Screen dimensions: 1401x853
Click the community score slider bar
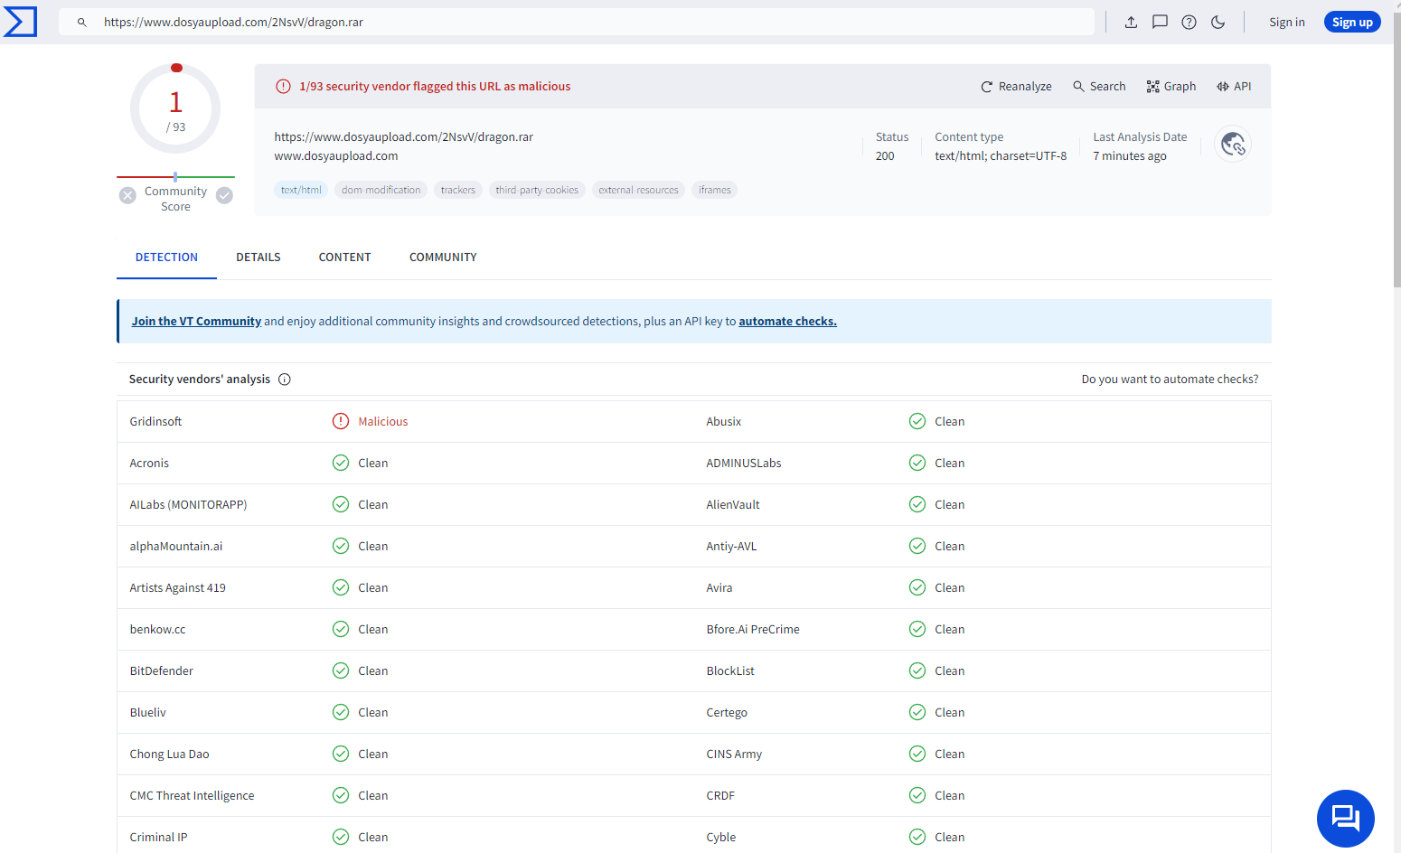click(x=175, y=177)
